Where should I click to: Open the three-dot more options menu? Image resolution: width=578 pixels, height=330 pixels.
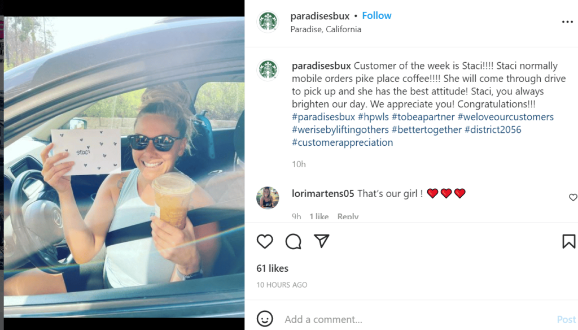coord(567,22)
